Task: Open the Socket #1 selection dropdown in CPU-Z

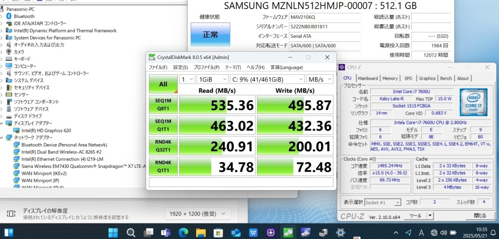Action: coord(382,203)
